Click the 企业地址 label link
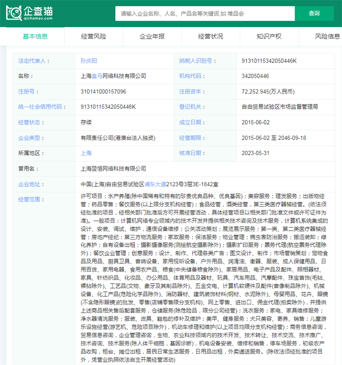 tap(29, 184)
